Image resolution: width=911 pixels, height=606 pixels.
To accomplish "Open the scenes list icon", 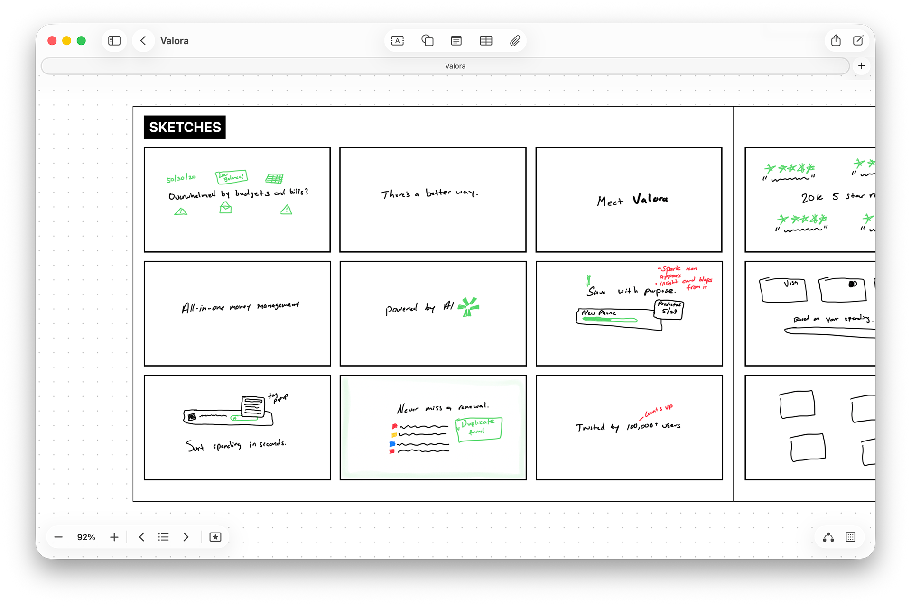I will pyautogui.click(x=163, y=537).
